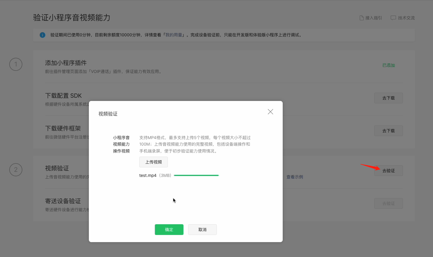The image size is (433, 257).
Task: Click 去下载 for 下载硬件框架
Action: [x=389, y=131]
